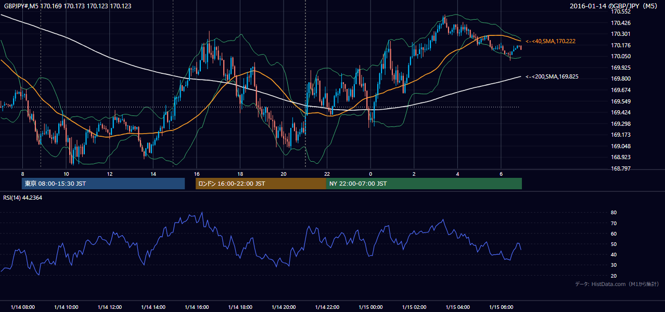Click price axis value 170.176
This screenshot has height=312, width=665.
pos(621,45)
